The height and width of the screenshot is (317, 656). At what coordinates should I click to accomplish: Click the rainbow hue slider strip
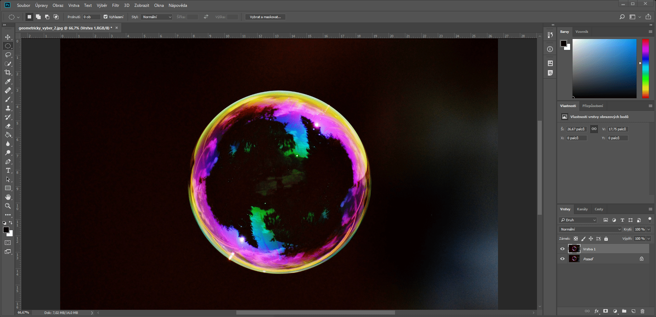pyautogui.click(x=645, y=68)
